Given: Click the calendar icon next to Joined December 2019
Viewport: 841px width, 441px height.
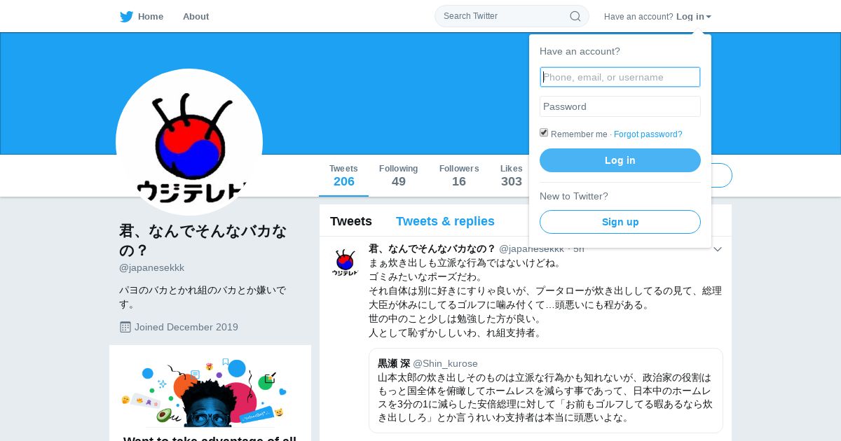Looking at the screenshot, I should tap(125, 327).
